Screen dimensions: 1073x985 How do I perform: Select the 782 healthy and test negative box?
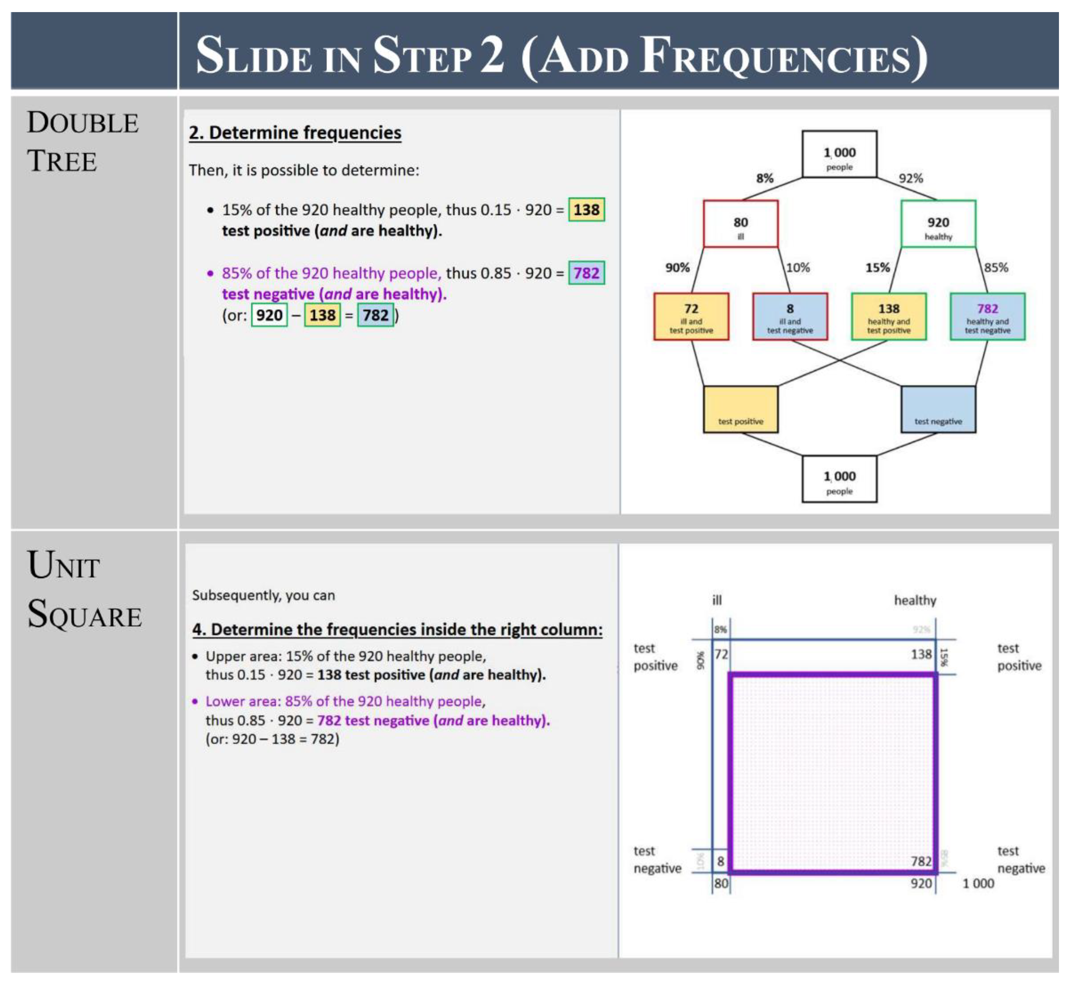[987, 317]
